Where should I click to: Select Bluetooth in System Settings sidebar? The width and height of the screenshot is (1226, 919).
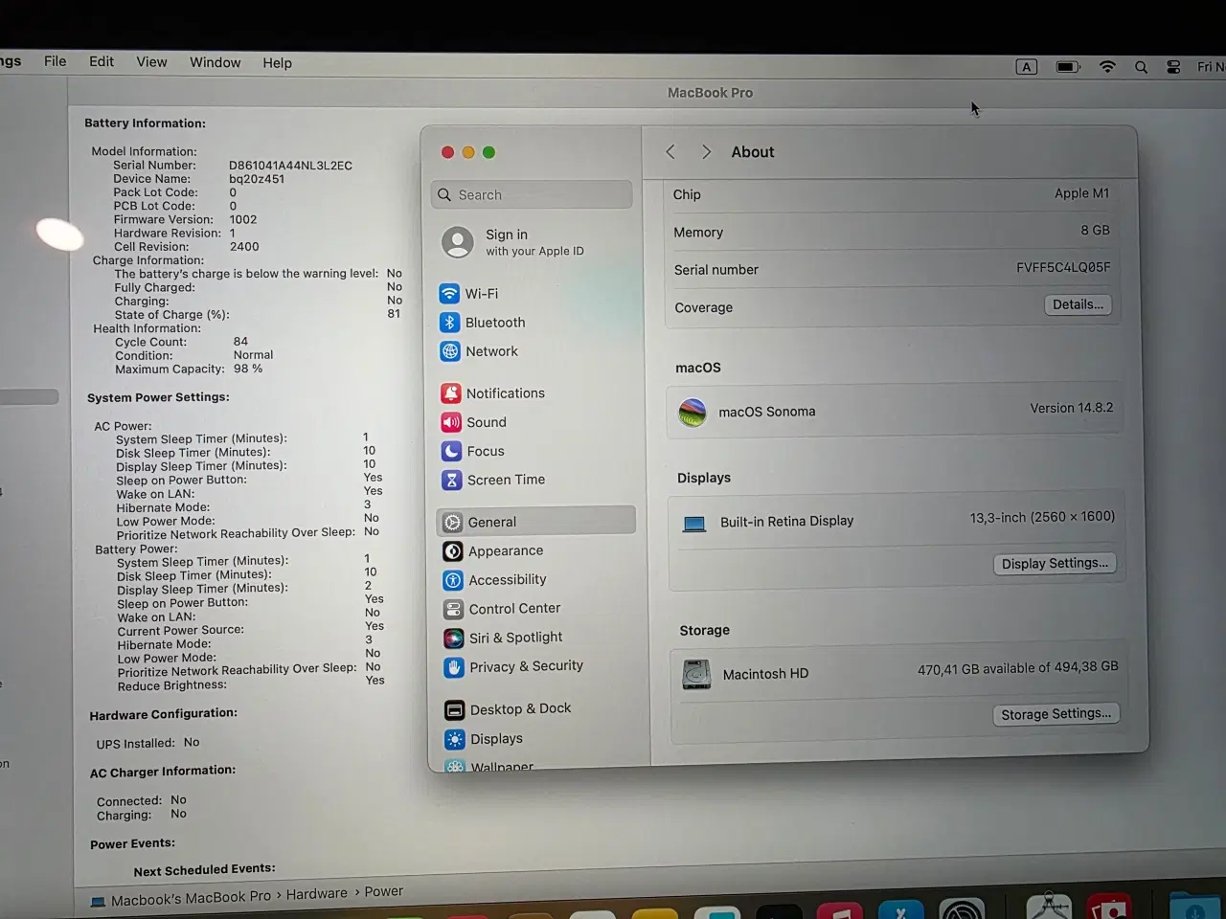tap(494, 323)
